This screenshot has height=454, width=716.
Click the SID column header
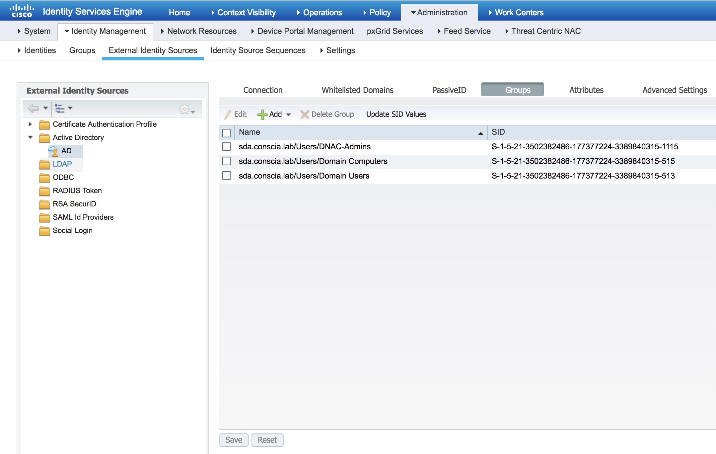pyautogui.click(x=602, y=132)
